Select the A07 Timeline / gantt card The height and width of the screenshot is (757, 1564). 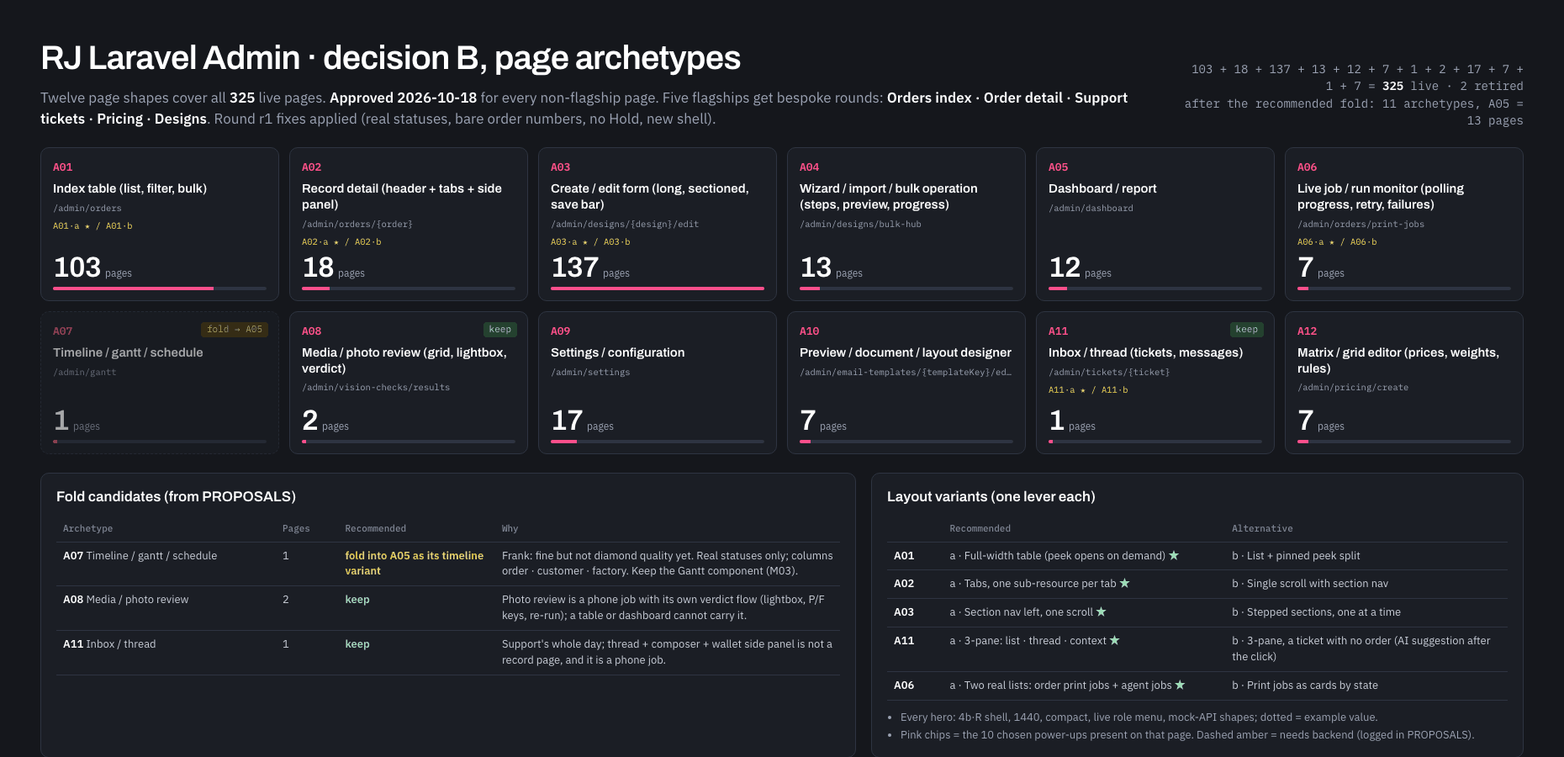pyautogui.click(x=160, y=383)
